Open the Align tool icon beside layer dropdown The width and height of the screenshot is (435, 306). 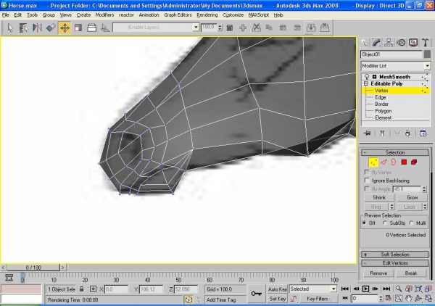(105, 28)
